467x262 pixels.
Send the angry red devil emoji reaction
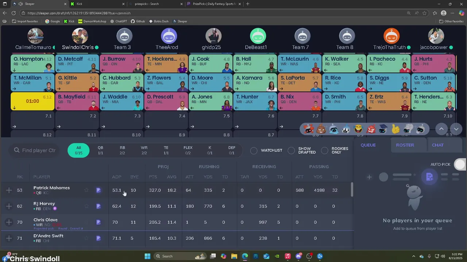point(371,129)
